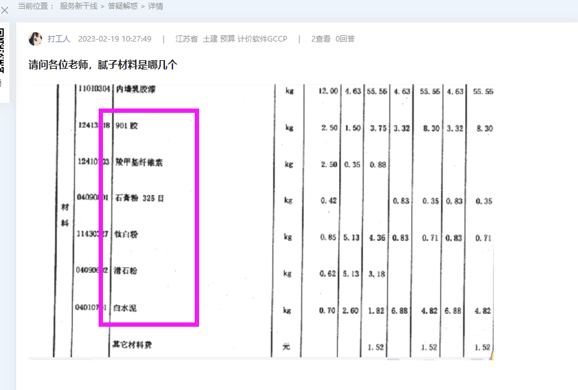Go to 服务新干线 in the breadcrumb
The width and height of the screenshot is (578, 390).
point(79,6)
